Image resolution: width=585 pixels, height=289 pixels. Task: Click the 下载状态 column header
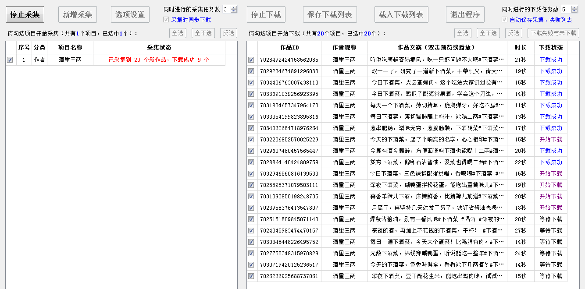pos(551,47)
